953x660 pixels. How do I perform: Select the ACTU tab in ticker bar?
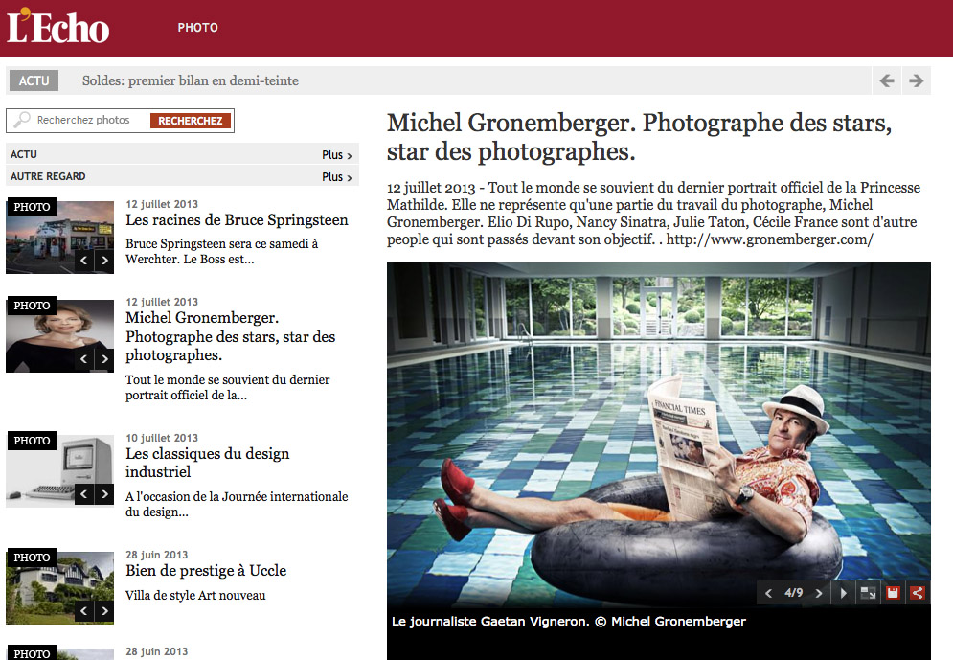[34, 80]
